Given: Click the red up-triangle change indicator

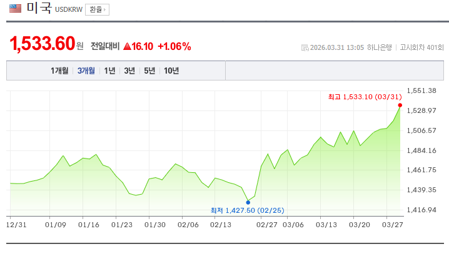Looking at the screenshot, I should 127,46.
